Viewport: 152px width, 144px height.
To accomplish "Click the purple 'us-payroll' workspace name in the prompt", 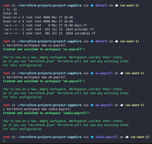I will pos(104,73).
